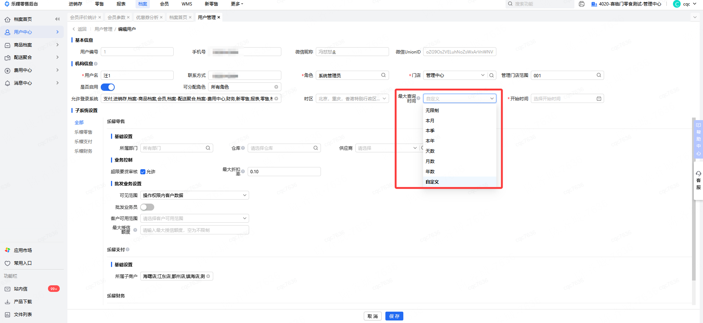Open the 门店 管理中心 dropdown

(x=455, y=75)
